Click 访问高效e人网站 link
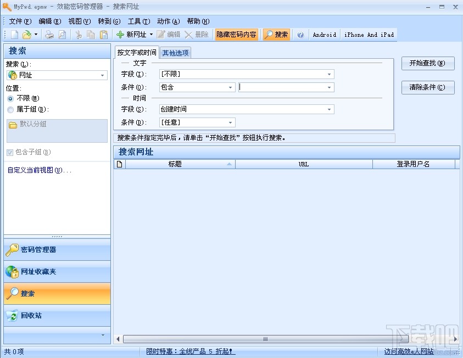 pyautogui.click(x=409, y=351)
